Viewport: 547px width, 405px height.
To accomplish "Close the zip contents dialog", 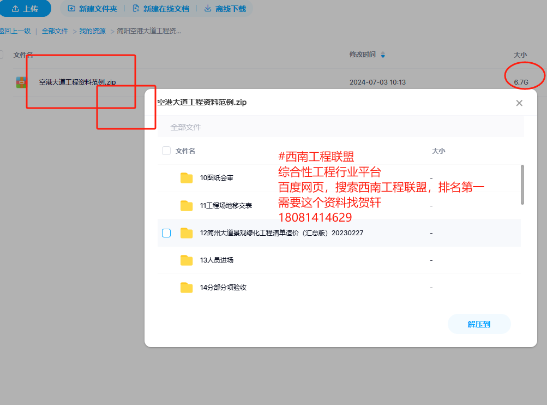I will click(519, 103).
